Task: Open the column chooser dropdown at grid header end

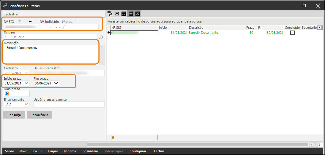Action: click(x=319, y=28)
